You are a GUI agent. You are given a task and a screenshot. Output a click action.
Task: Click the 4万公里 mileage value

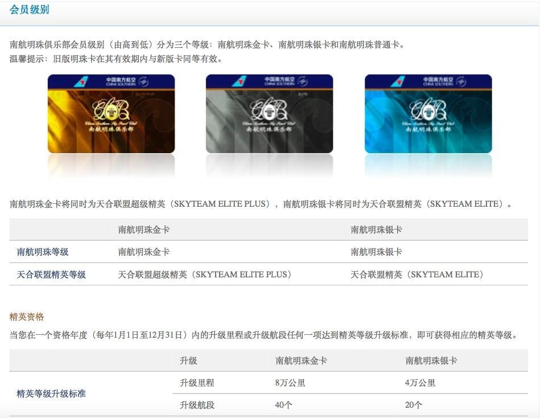click(x=420, y=383)
